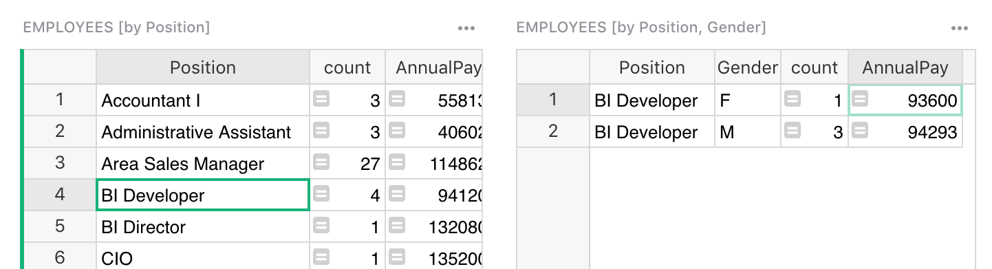992x269 pixels.
Task: Click formula icon beside 94293 AnnualPay value
Action: pyautogui.click(x=859, y=131)
